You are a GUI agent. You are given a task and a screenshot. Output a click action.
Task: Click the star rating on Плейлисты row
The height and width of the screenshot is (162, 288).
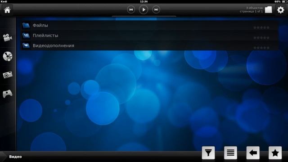pos(261,38)
